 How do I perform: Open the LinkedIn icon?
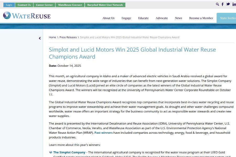[x=234, y=4]
